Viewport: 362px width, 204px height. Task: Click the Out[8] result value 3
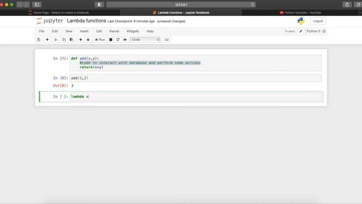[x=72, y=86]
